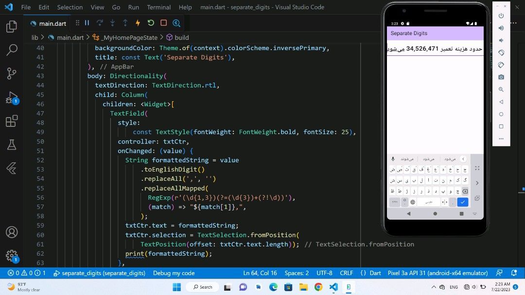
Task: Click the emulator Overview square button
Action: 501,126
